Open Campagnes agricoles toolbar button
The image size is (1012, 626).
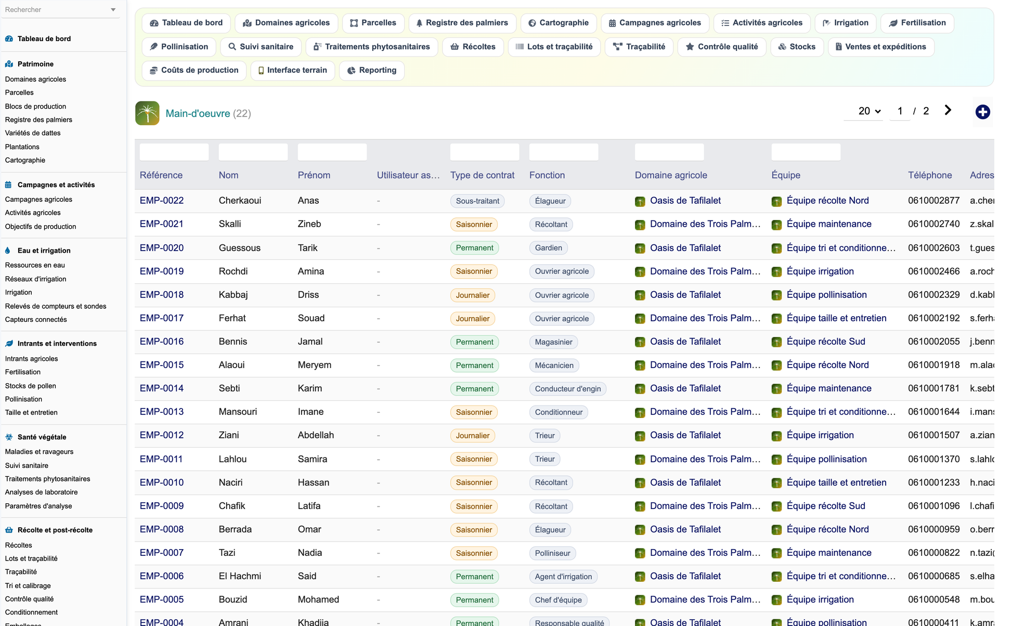(655, 23)
